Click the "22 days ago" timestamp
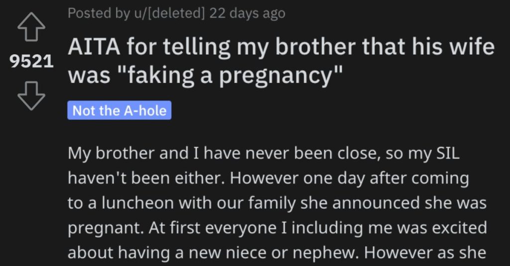The image size is (510, 266). click(x=247, y=13)
